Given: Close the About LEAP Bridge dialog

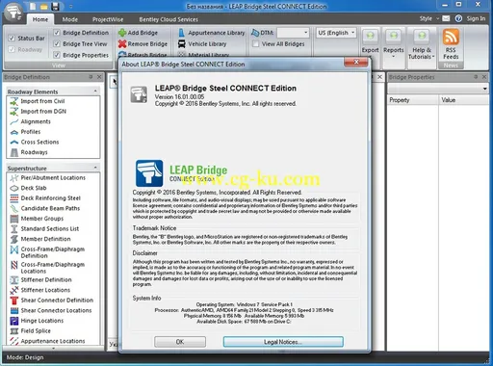Looking at the screenshot, I should pyautogui.click(x=356, y=63).
